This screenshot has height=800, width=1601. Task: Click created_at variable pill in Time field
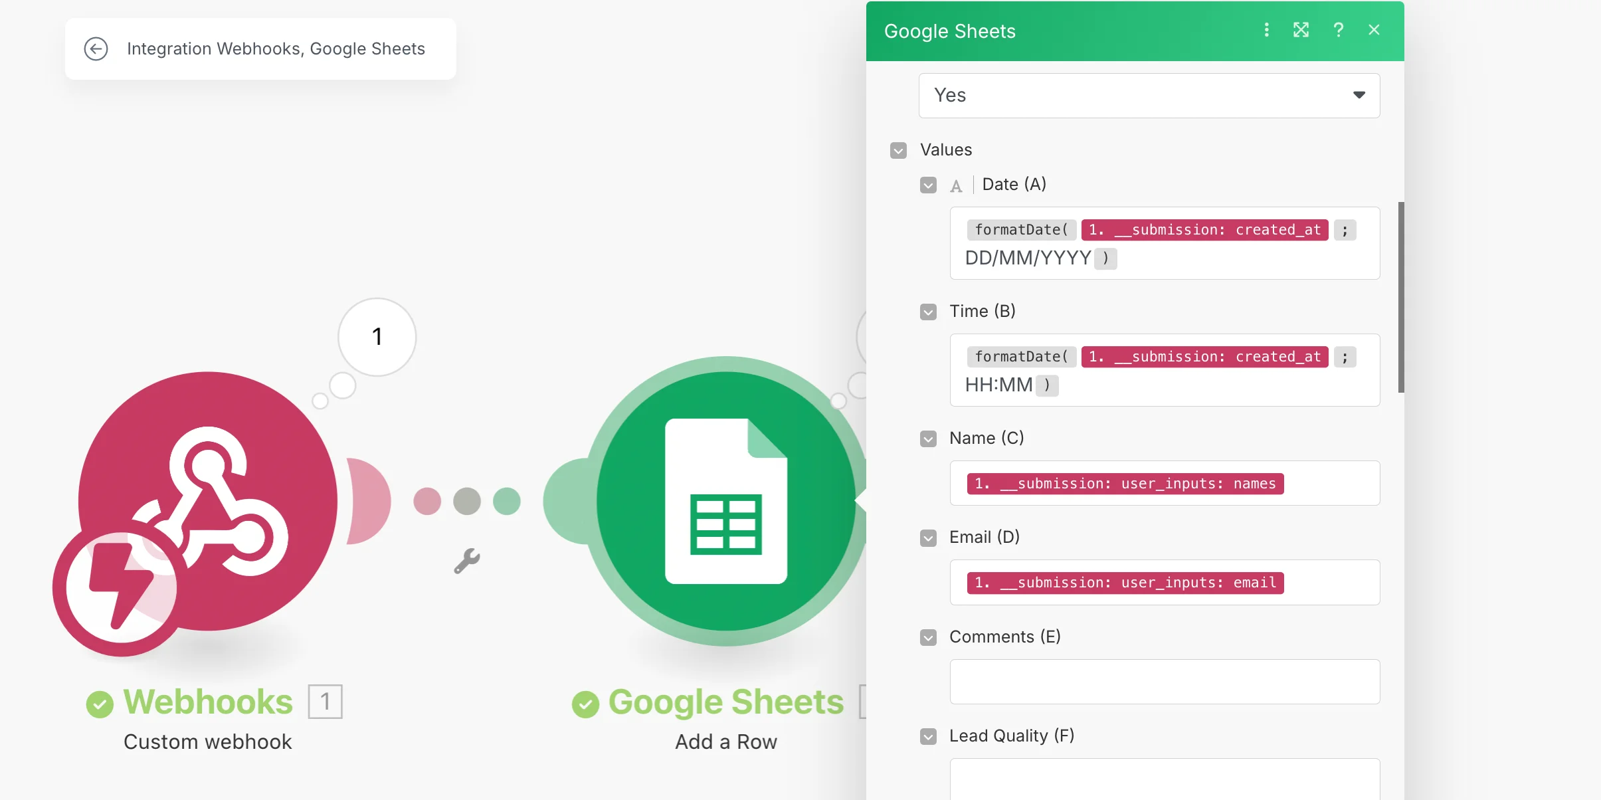[x=1204, y=357]
